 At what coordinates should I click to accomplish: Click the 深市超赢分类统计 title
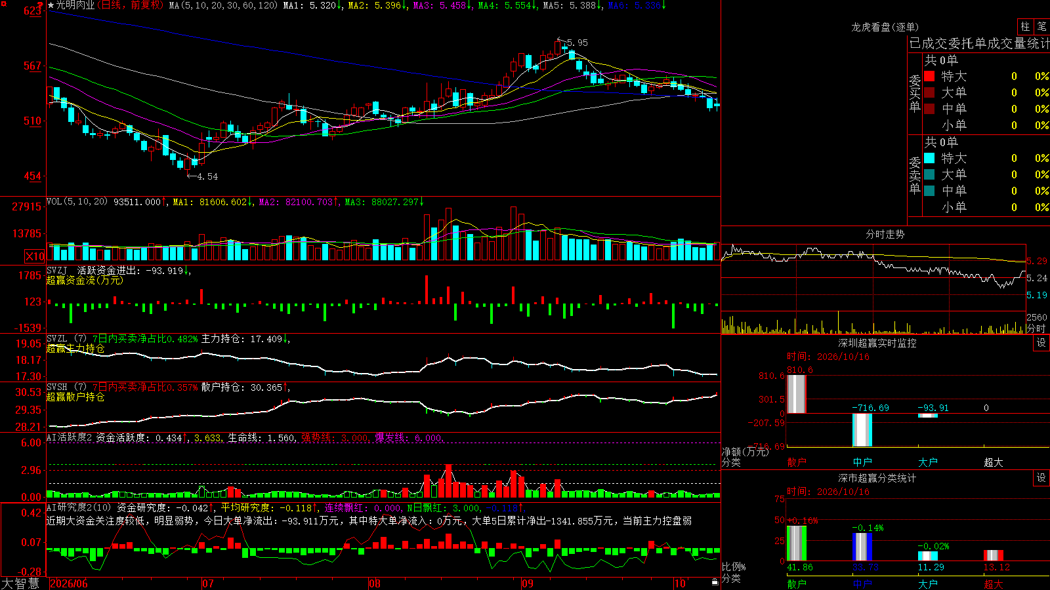coord(877,478)
